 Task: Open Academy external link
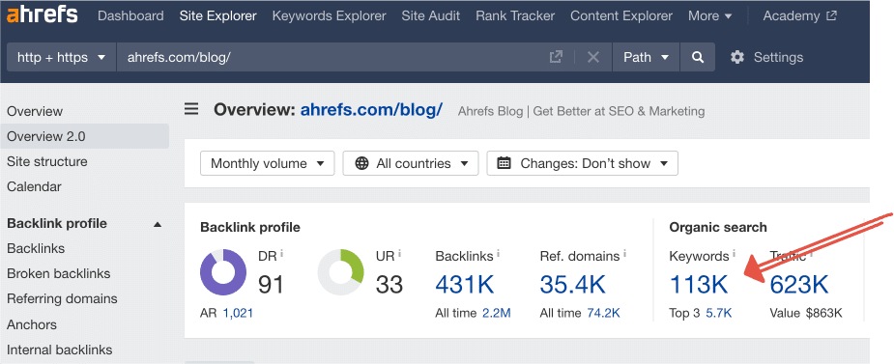tap(799, 16)
